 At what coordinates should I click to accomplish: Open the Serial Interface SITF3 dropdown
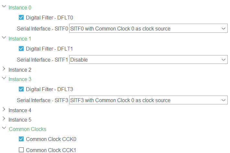click(148, 100)
